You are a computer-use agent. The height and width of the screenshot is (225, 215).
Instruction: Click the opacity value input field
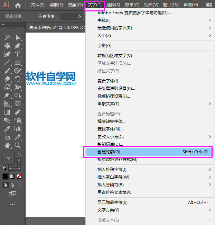(68, 17)
